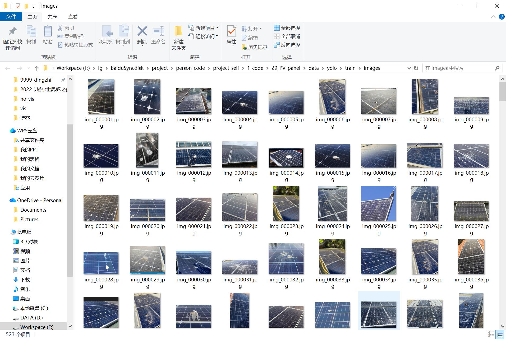Viewport: 506px width, 339px height.
Task: Select OneDrive - Personal in the sidebar
Action: pos(40,200)
